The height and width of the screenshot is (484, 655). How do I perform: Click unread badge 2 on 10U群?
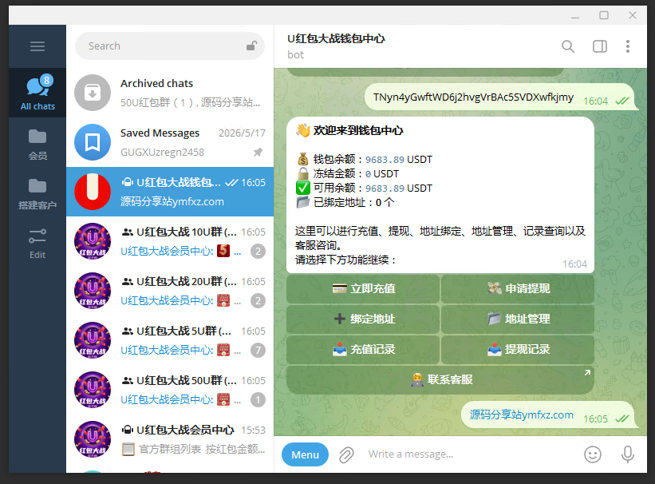tap(258, 251)
